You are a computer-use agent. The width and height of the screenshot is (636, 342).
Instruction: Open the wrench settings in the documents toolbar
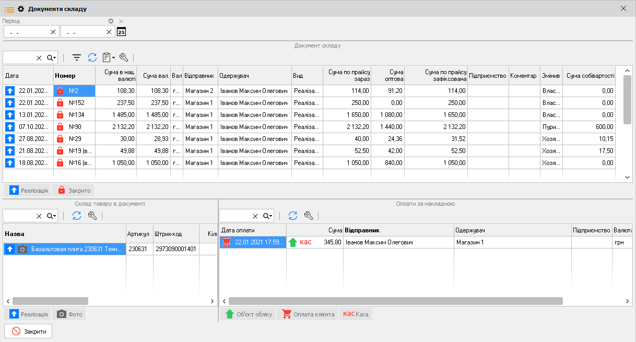coord(124,58)
